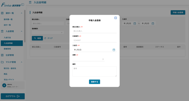Click the 手動入金登録 button at top right
This screenshot has height=101, width=189.
click(178, 12)
